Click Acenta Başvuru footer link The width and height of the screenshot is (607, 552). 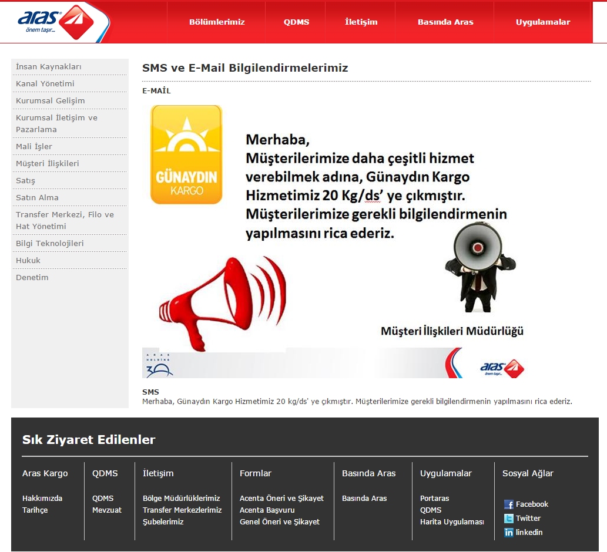[x=267, y=510]
